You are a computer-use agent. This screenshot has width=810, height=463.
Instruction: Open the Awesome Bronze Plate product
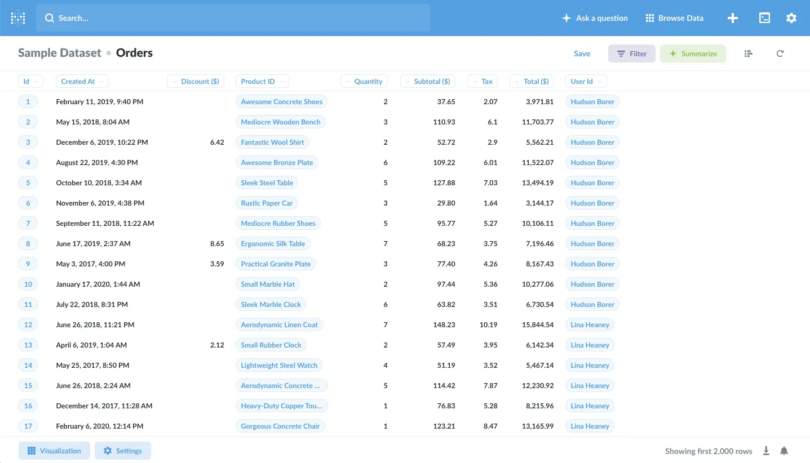(x=277, y=162)
